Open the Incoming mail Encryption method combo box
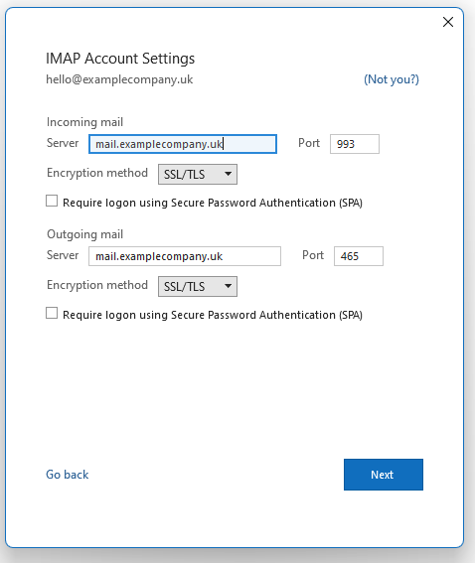Viewport: 475px width, 563px height. 198,174
